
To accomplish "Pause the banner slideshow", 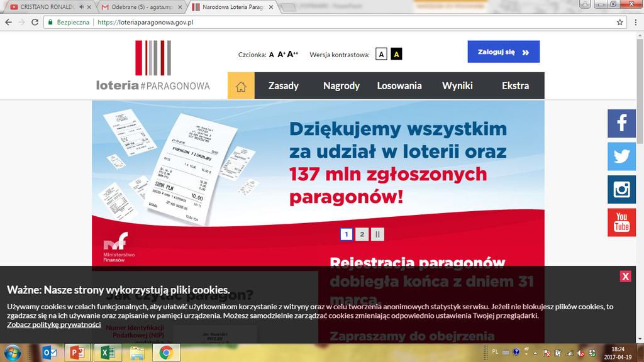I will (377, 234).
